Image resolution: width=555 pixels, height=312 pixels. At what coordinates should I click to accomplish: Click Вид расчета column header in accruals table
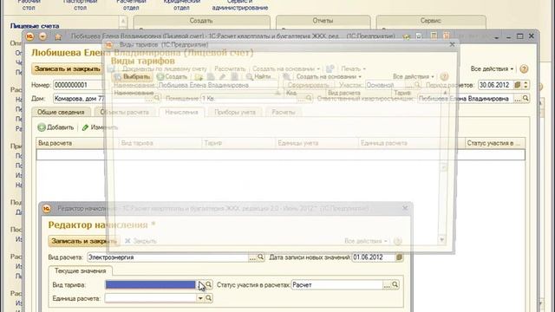(x=77, y=143)
